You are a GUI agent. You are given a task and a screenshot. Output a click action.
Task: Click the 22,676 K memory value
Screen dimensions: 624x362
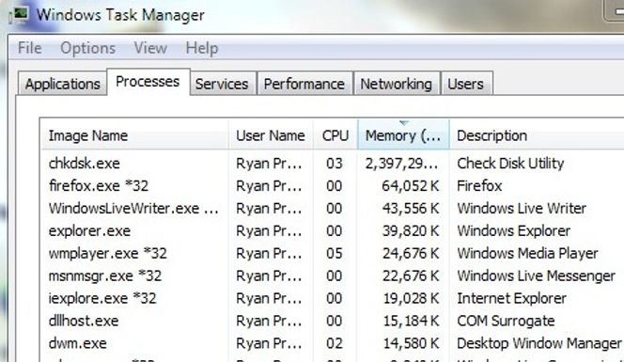[x=411, y=276]
